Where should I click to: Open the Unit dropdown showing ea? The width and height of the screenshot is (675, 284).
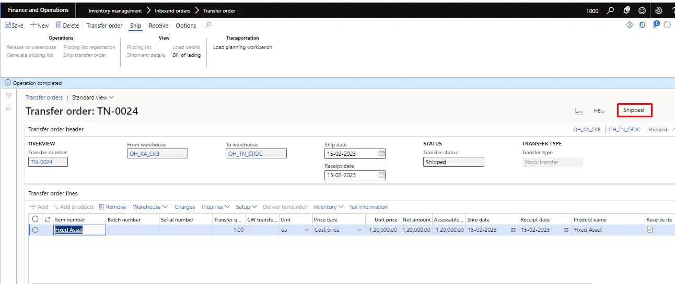pyautogui.click(x=307, y=230)
